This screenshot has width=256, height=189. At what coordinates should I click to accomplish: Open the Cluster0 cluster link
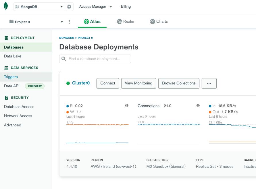pyautogui.click(x=81, y=83)
